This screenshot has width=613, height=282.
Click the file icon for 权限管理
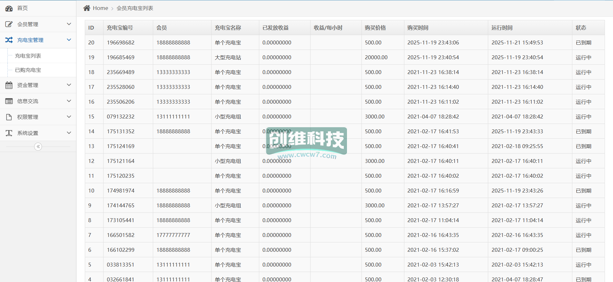pos(9,117)
